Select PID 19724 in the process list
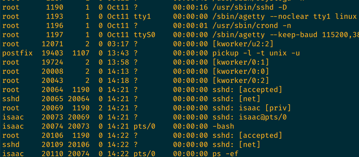Screen dimensions: 359x157 [53, 62]
